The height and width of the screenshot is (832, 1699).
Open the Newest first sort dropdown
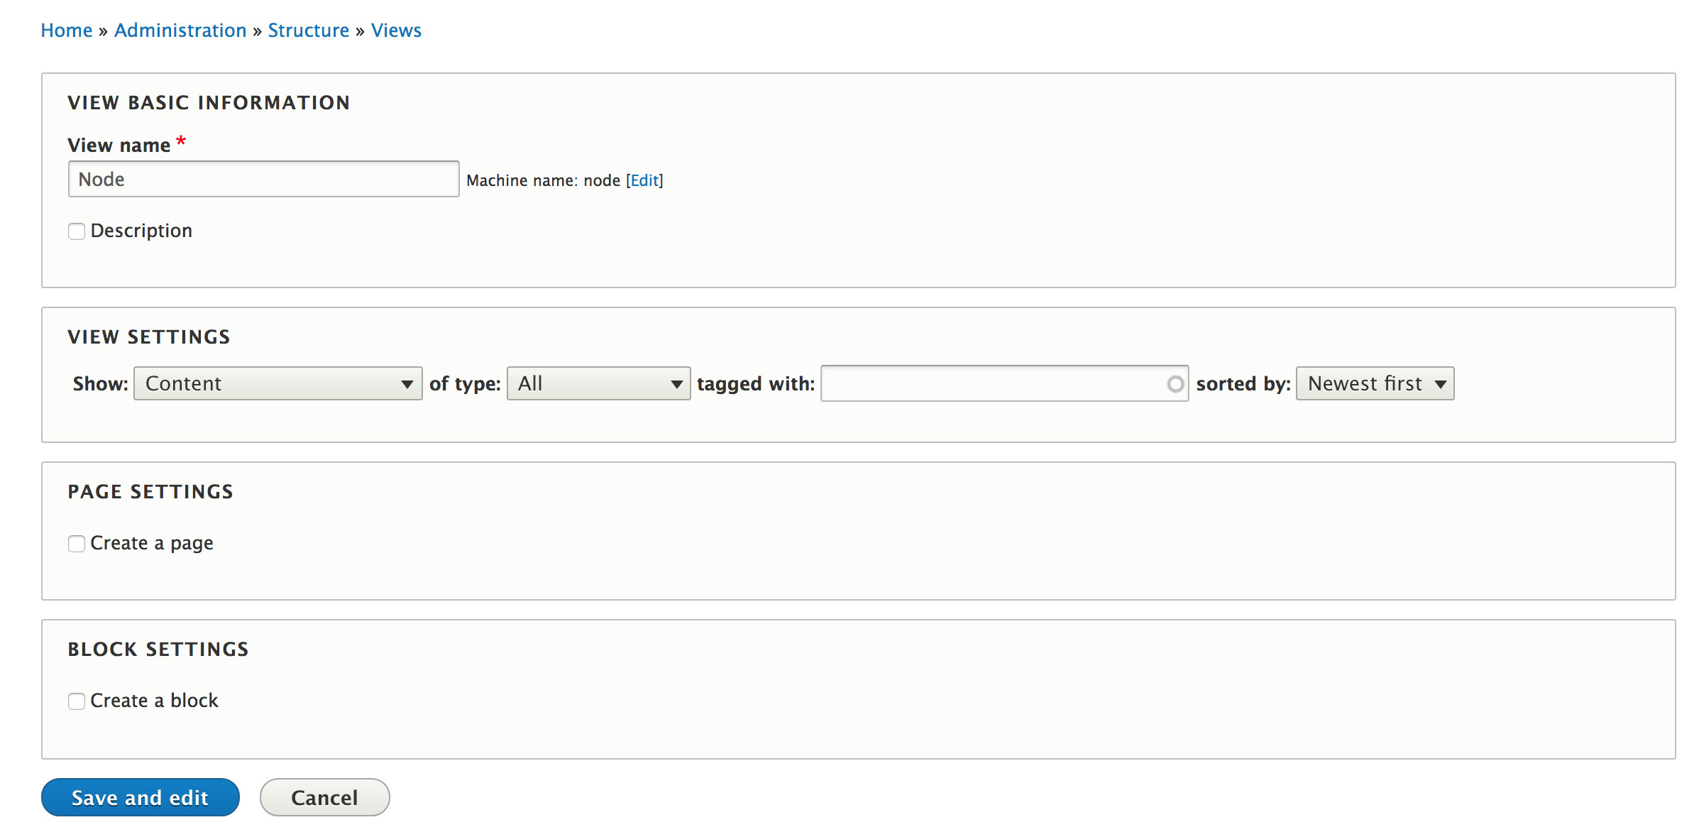[x=1375, y=383]
